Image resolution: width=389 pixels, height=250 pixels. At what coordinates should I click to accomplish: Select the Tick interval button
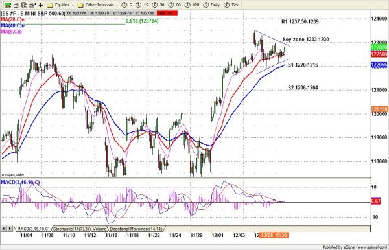[x=231, y=5]
